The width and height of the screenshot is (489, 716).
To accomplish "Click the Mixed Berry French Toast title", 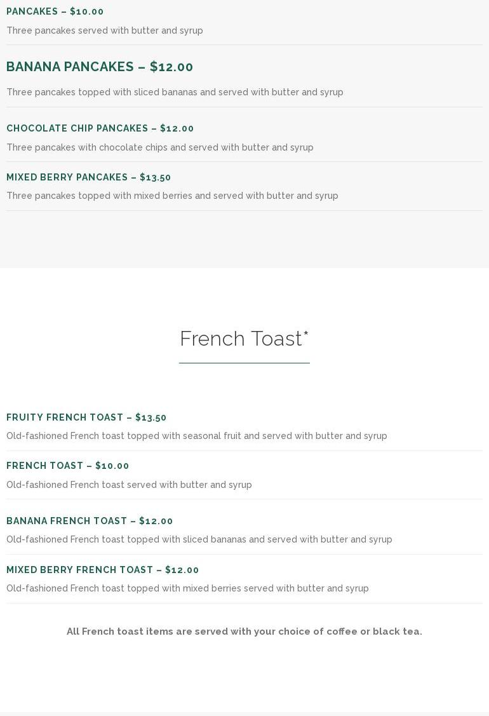I will [102, 570].
